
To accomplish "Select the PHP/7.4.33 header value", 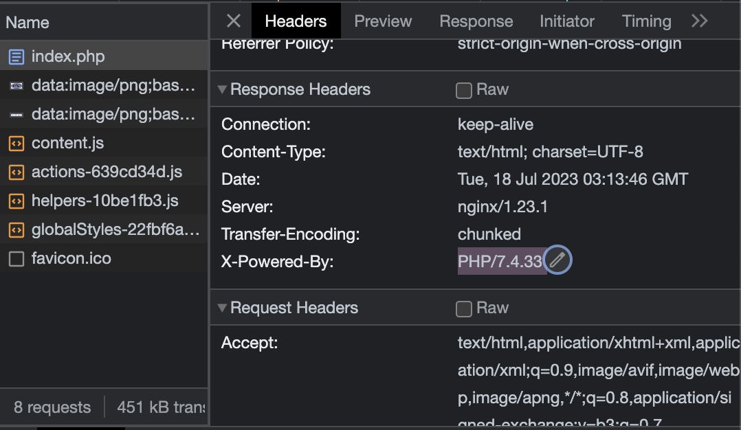I will click(x=500, y=262).
